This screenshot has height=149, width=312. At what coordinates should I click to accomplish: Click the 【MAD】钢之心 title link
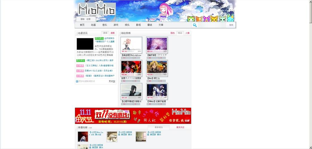click(x=153, y=78)
